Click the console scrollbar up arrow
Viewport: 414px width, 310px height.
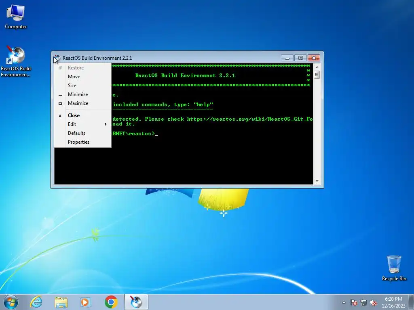(317, 67)
